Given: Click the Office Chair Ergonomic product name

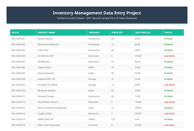Looking at the screenshot, I should [49, 125].
